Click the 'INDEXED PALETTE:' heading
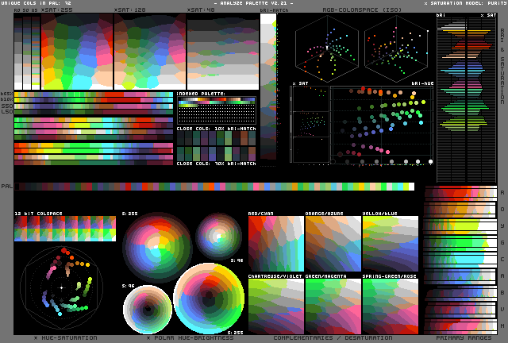508x343 pixels. coord(201,94)
